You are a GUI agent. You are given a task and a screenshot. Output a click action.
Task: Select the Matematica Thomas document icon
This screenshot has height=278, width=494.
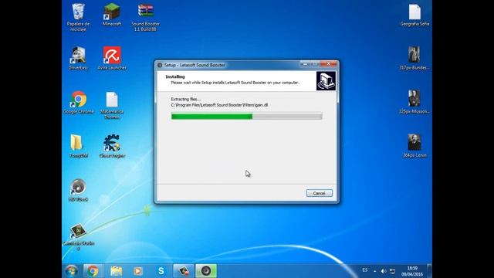pyautogui.click(x=112, y=106)
